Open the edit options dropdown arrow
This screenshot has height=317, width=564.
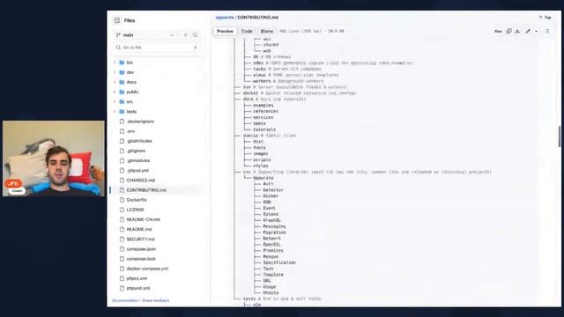point(537,32)
